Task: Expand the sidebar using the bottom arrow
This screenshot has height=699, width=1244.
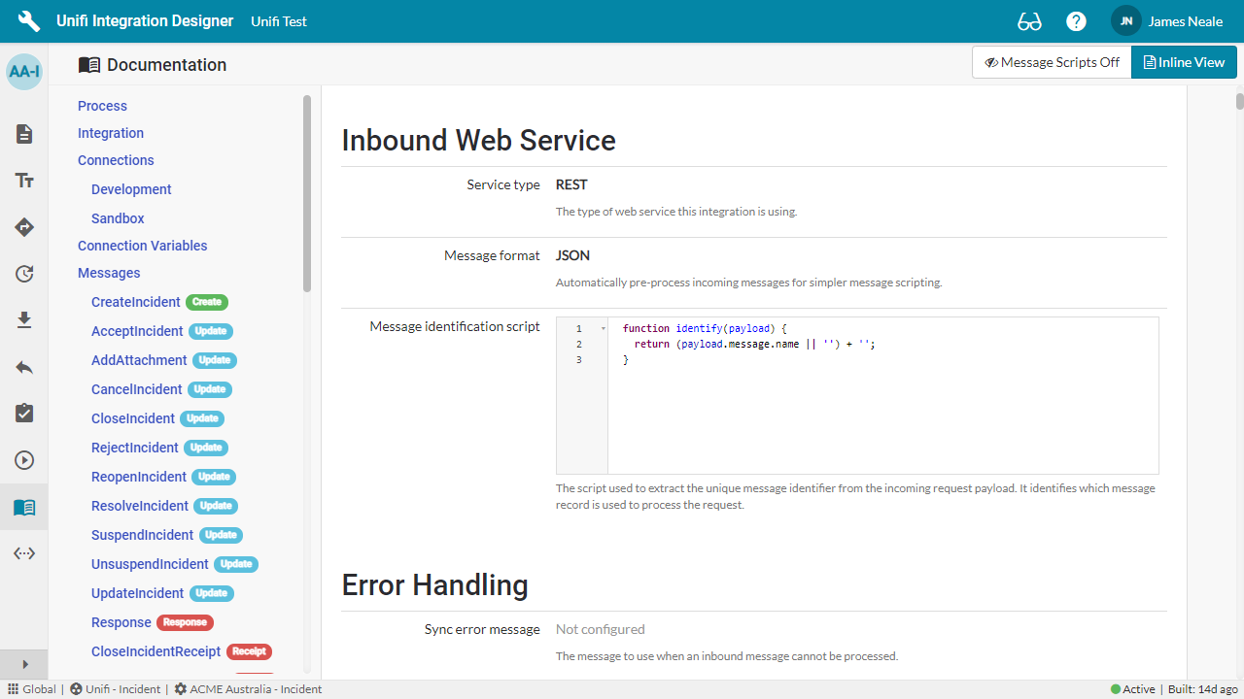Action: click(23, 664)
